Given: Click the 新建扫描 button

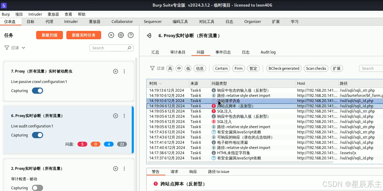Looking at the screenshot, I should [50, 35].
